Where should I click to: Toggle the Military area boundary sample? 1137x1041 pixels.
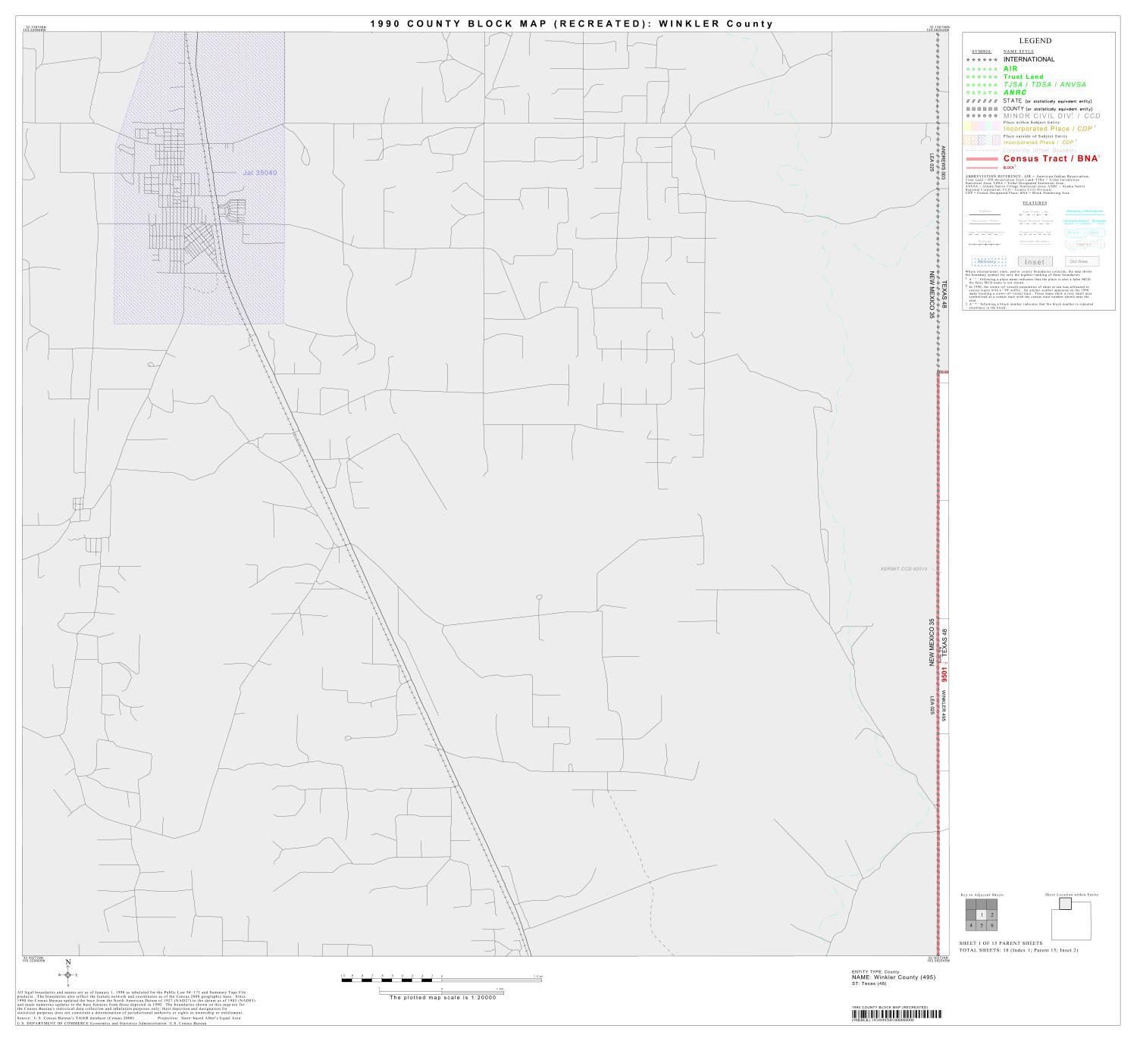coord(987,261)
